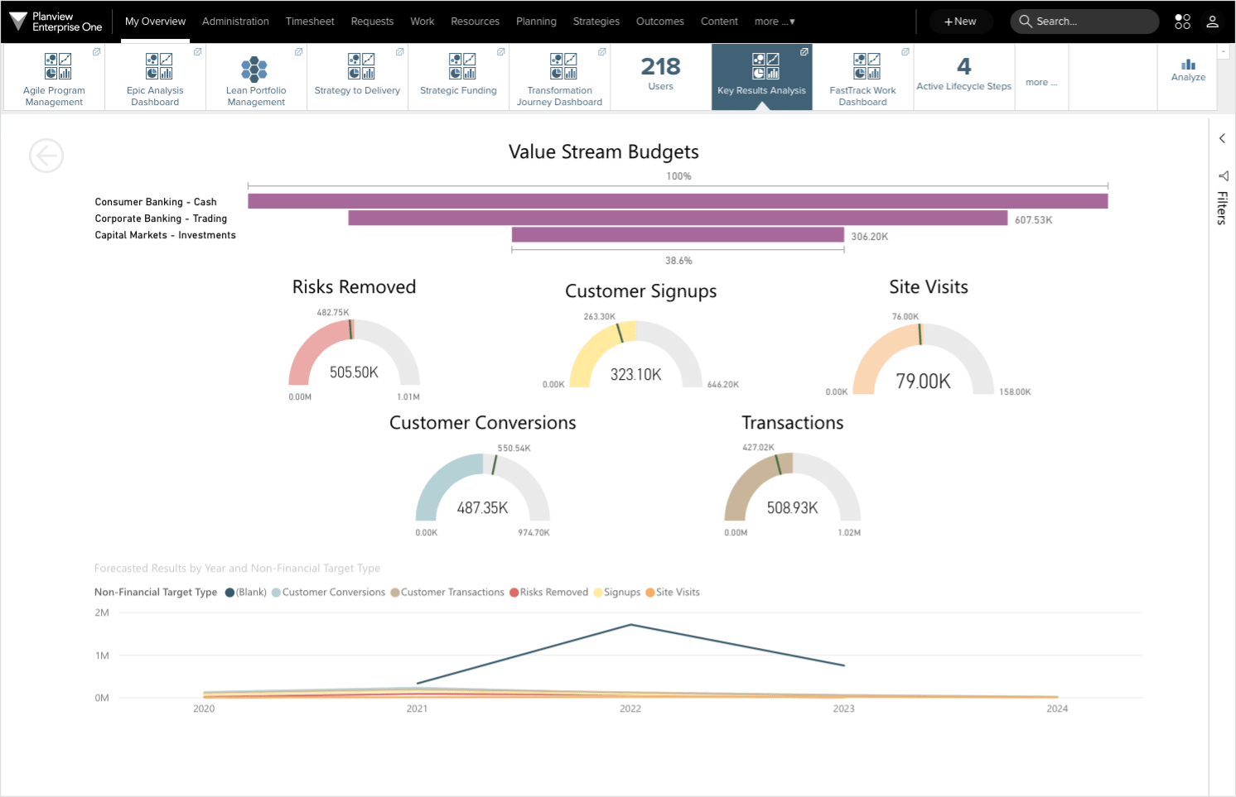Toggle the Customer Conversions legend swatch
The height and width of the screenshot is (797, 1236).
[x=276, y=593]
